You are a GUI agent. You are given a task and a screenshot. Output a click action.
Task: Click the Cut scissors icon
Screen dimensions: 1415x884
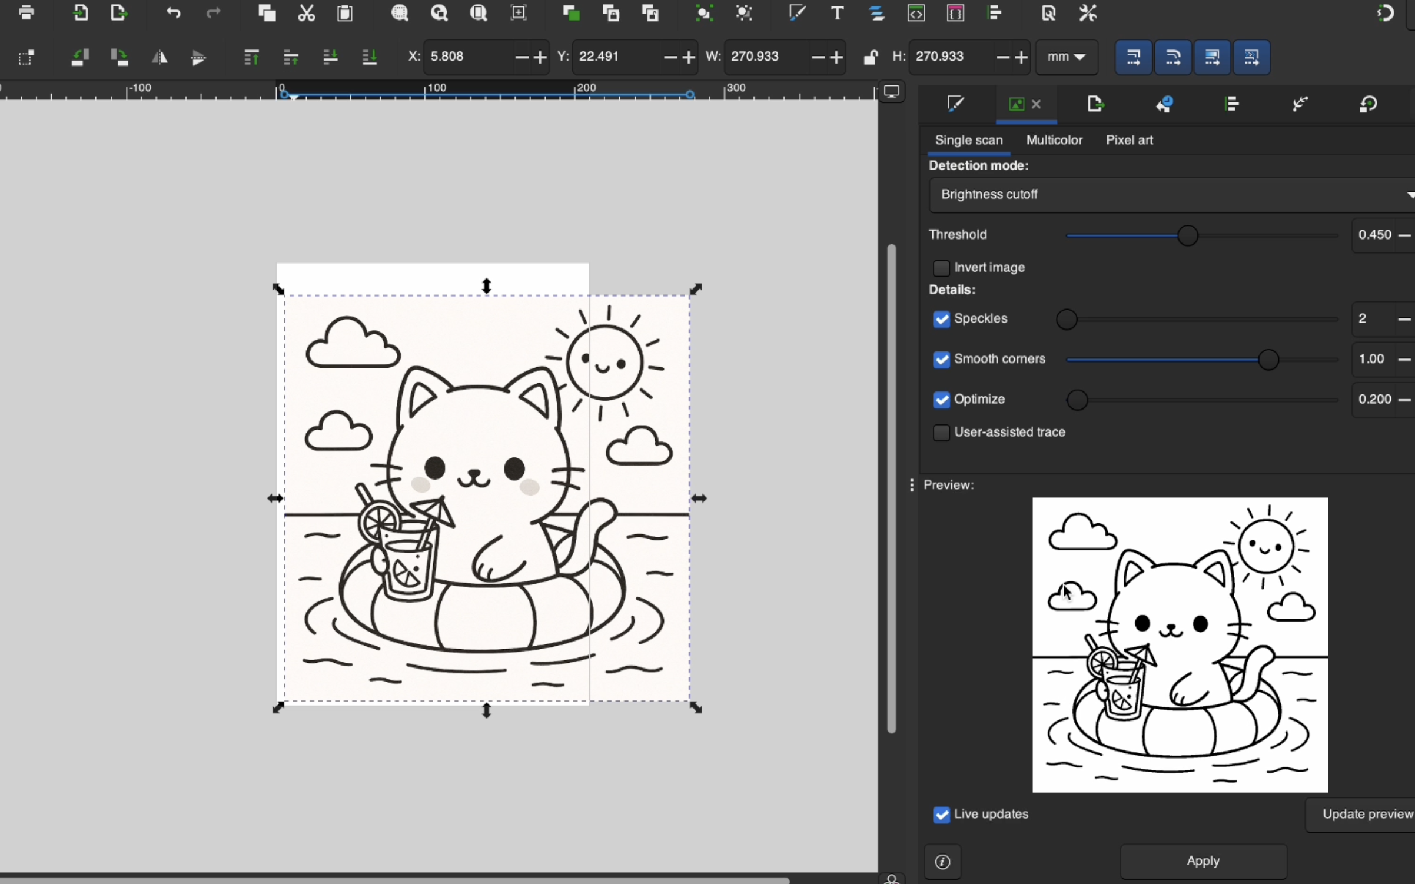tap(306, 13)
